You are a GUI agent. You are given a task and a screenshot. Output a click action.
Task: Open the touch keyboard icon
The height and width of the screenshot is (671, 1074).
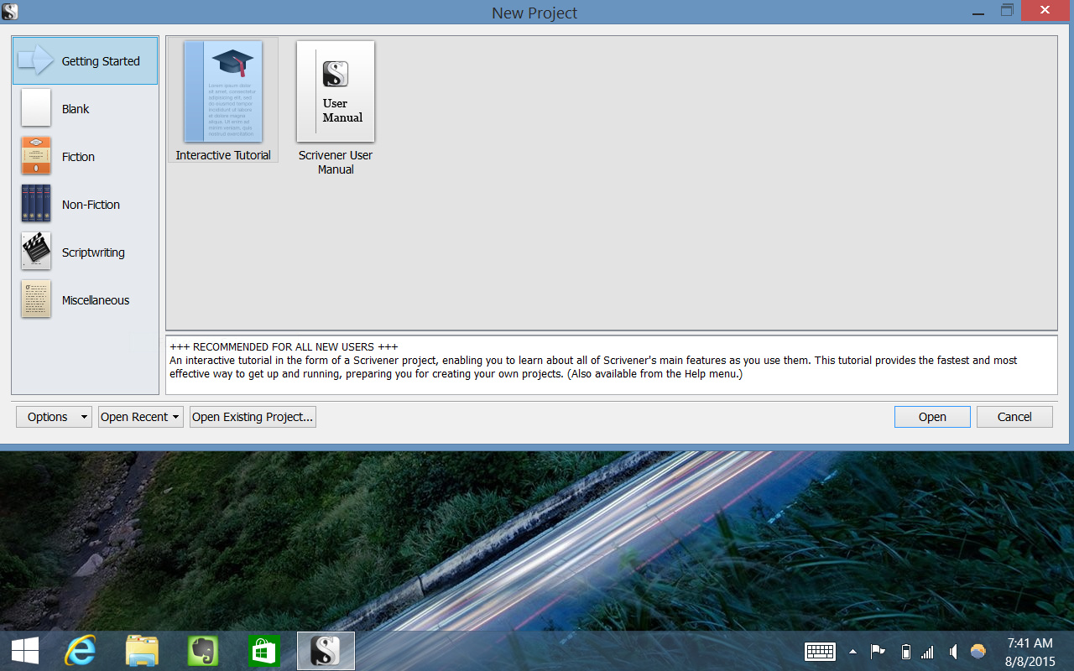tap(820, 652)
